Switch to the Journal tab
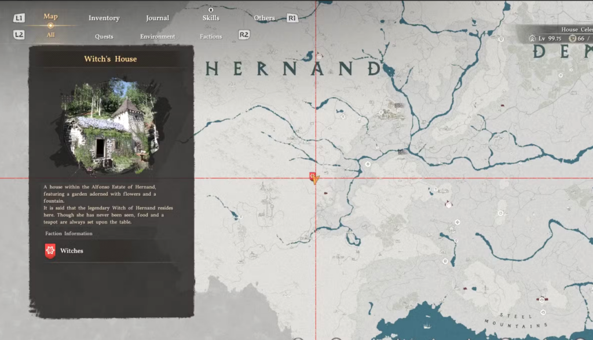The image size is (593, 340). pyautogui.click(x=157, y=18)
